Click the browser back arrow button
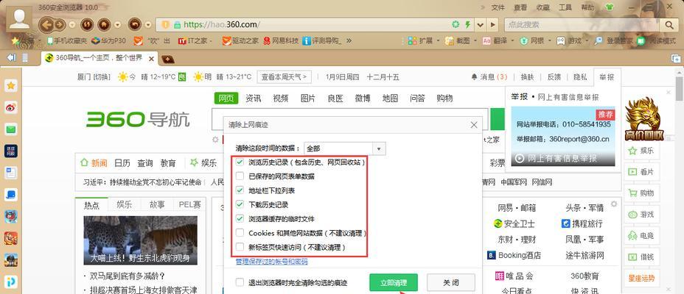684x294 pixels. tap(46, 24)
